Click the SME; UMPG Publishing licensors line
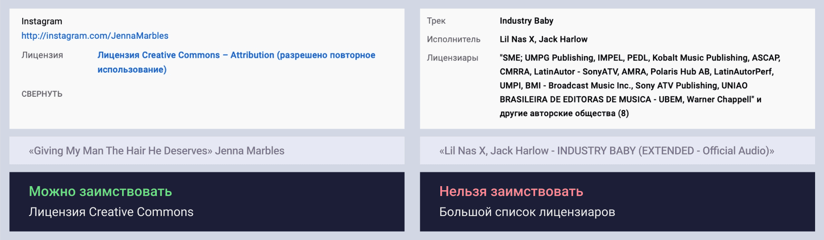Screen dimensions: 824x240 point(640,58)
